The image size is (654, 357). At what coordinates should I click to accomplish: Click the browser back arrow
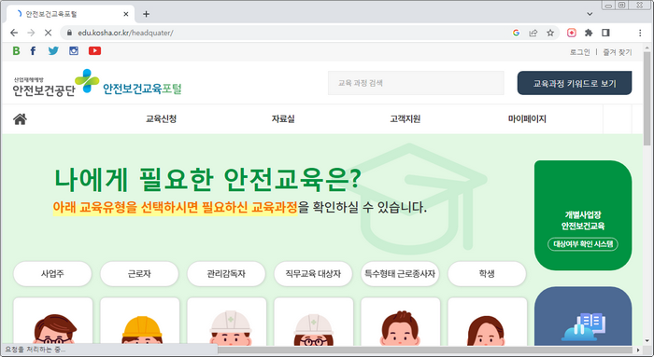point(14,33)
